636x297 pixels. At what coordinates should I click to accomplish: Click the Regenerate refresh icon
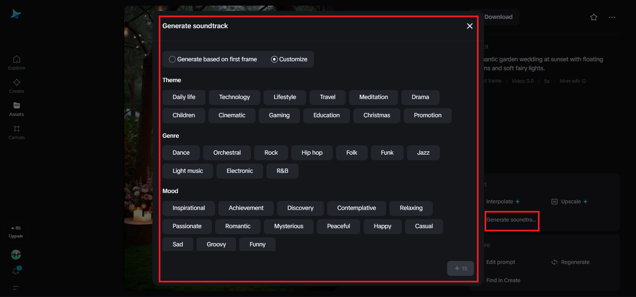(x=554, y=262)
